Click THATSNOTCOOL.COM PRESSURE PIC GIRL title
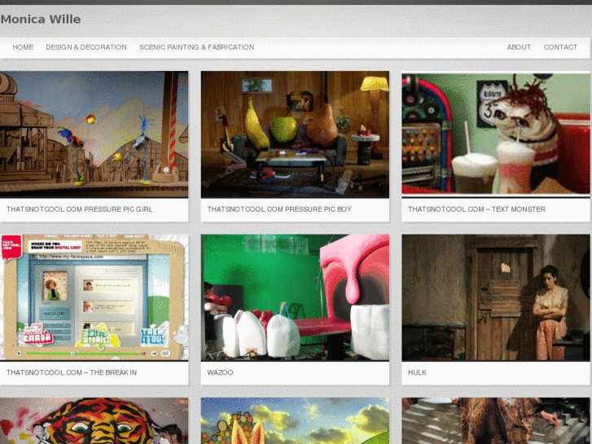 [x=79, y=209]
